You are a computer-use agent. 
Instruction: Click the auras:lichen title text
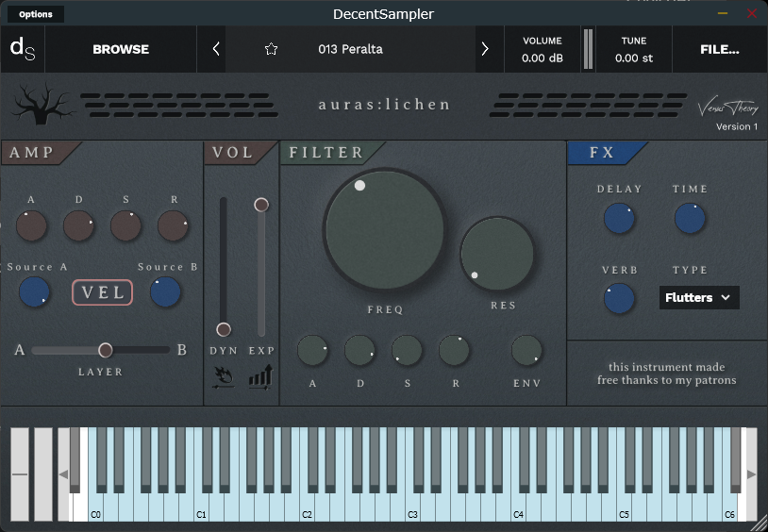tap(384, 105)
